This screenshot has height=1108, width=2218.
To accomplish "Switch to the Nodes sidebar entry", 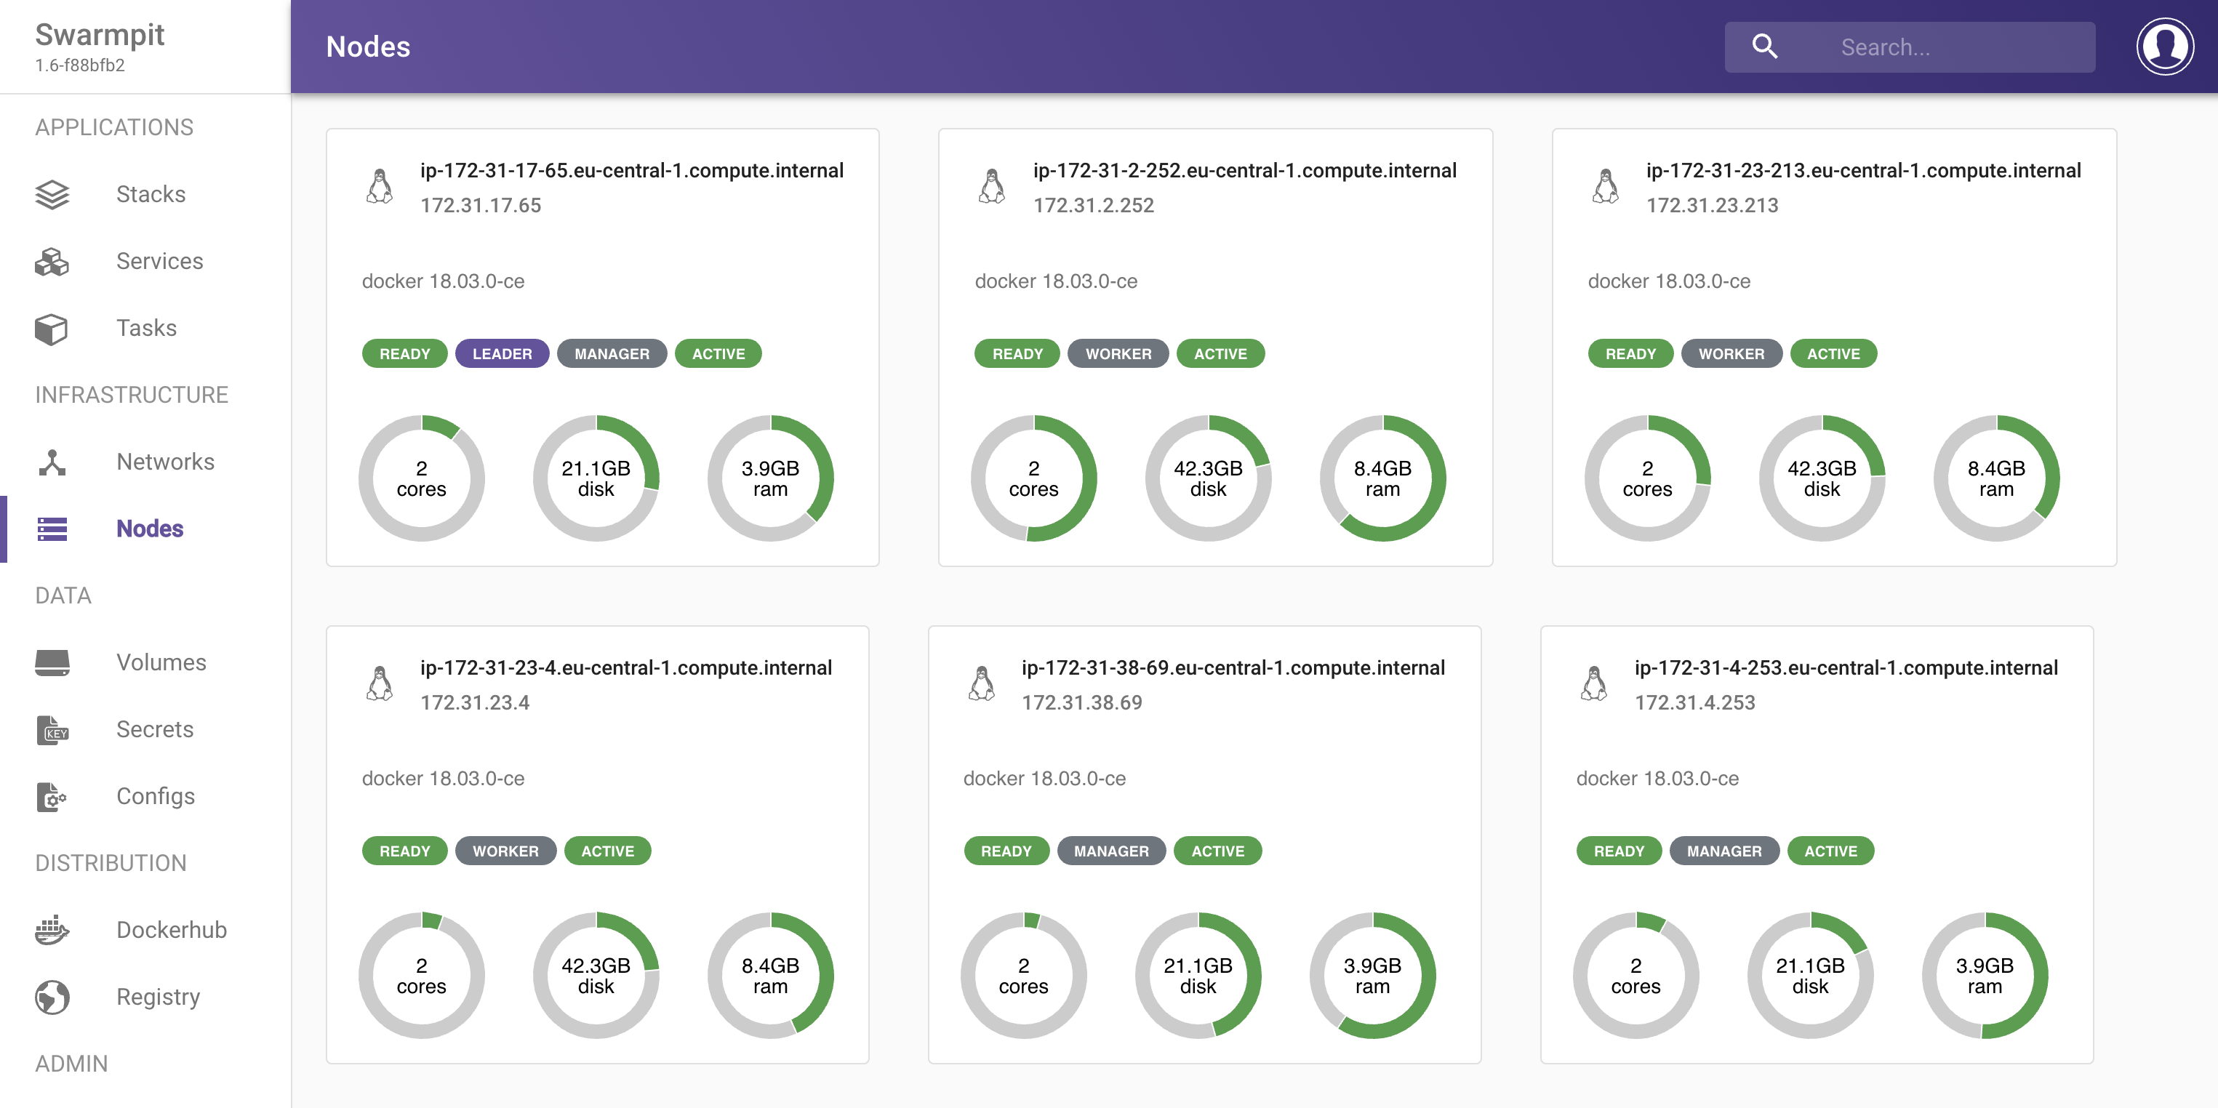I will tap(149, 529).
